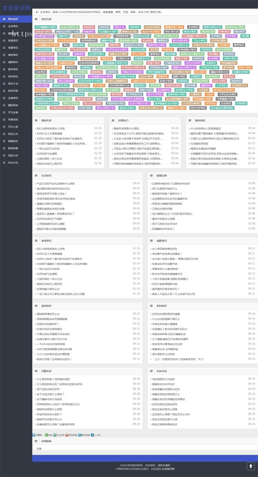Open the 百度 friendly link
Screen dimensions: 258x477
pyautogui.click(x=39, y=449)
